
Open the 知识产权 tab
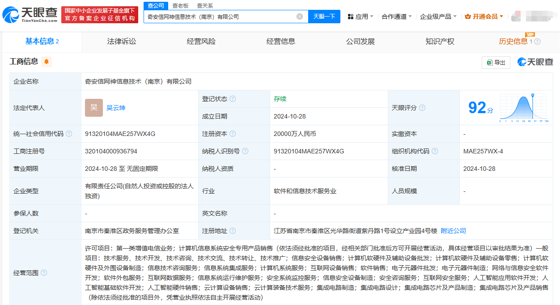(x=440, y=42)
